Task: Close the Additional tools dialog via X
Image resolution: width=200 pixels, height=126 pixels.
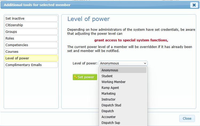Action: pos(194,5)
